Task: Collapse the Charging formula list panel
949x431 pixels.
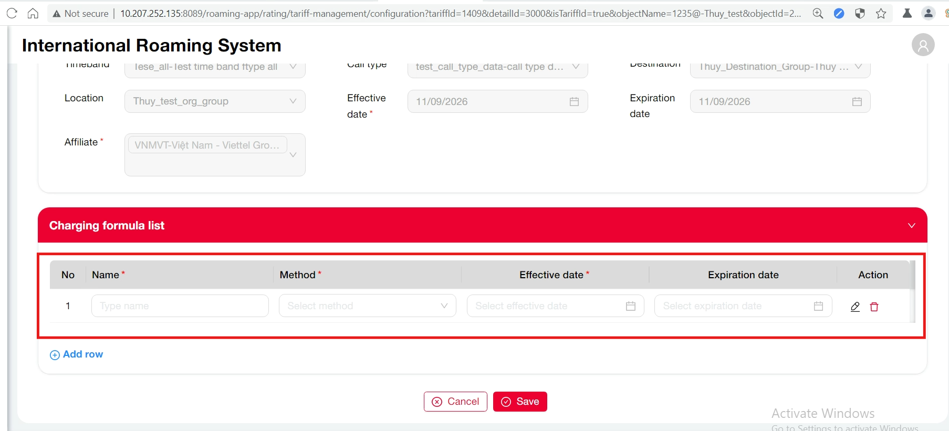Action: point(911,225)
